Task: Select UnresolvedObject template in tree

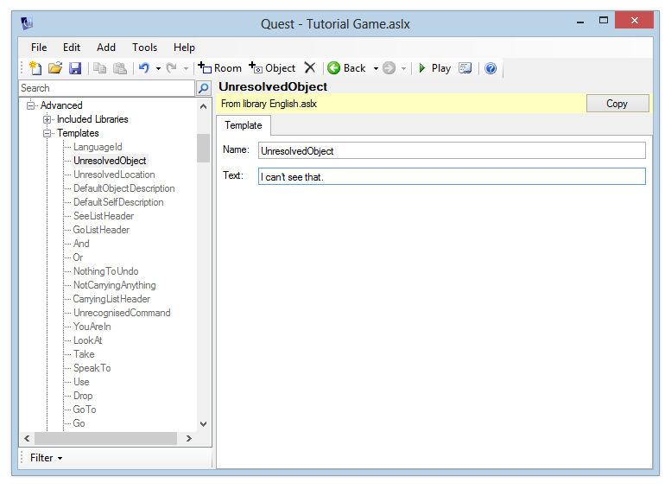Action: [x=110, y=161]
